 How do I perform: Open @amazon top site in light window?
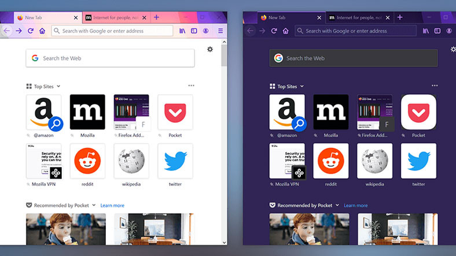(x=43, y=112)
